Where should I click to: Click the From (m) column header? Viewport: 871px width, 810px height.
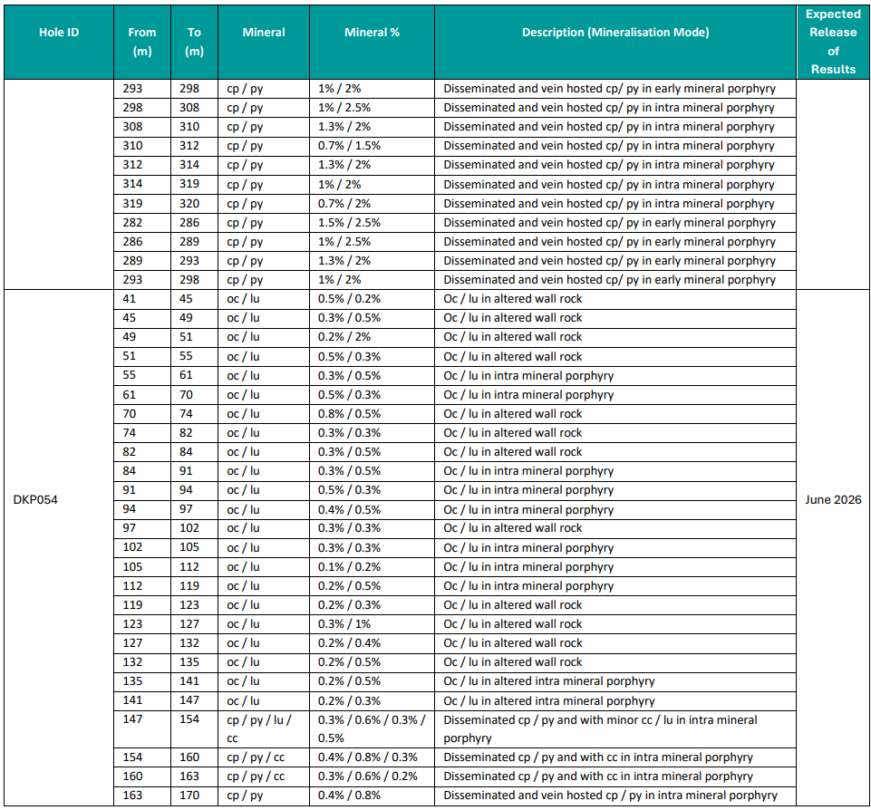pos(142,43)
